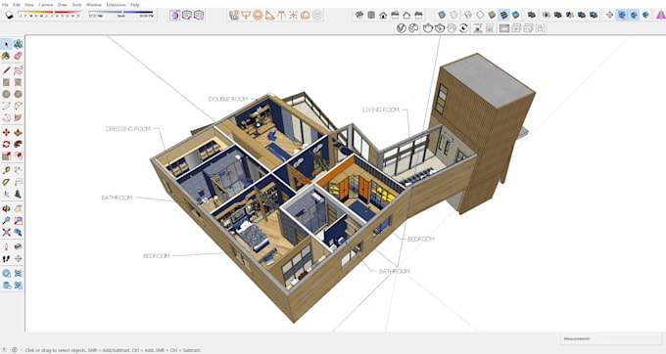Screen dimensions: 666x354
Task: Switch to Top view
Action: [371, 15]
